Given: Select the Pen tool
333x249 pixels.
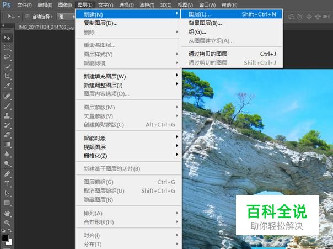Looking at the screenshot, I should 7,174.
